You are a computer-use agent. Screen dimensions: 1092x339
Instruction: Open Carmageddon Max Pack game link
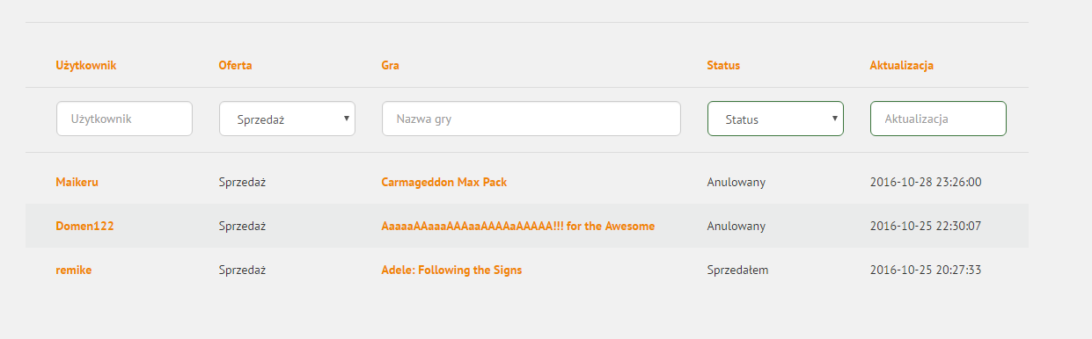click(x=443, y=182)
